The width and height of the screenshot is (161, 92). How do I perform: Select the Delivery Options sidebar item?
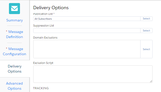click(x=15, y=69)
